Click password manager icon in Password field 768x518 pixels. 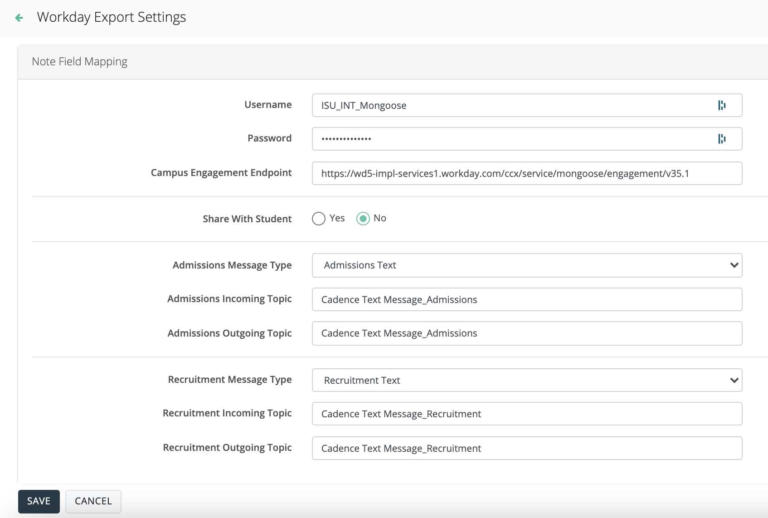(x=722, y=139)
